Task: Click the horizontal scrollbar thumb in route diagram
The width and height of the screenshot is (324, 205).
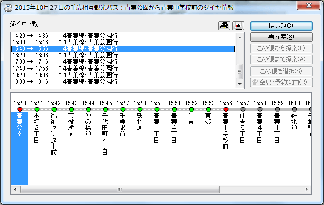Action: click(120, 190)
